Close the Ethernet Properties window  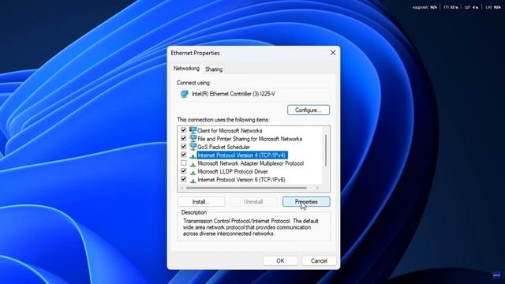pyautogui.click(x=333, y=53)
